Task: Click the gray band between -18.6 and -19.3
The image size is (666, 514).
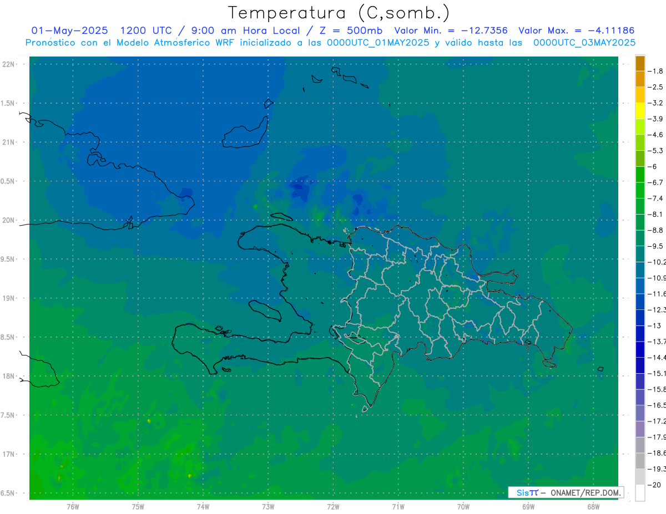Action: pyautogui.click(x=640, y=461)
